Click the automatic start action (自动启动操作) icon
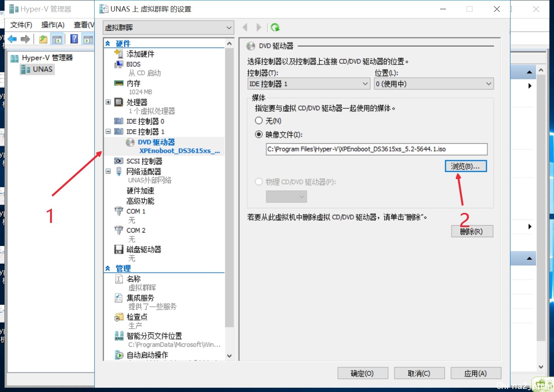The image size is (554, 392). (118, 355)
